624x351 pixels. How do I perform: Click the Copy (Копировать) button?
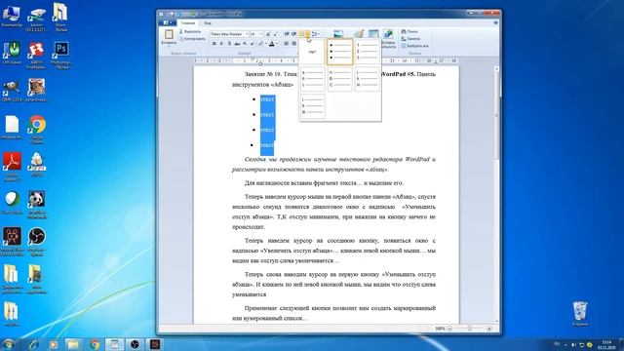click(x=192, y=39)
